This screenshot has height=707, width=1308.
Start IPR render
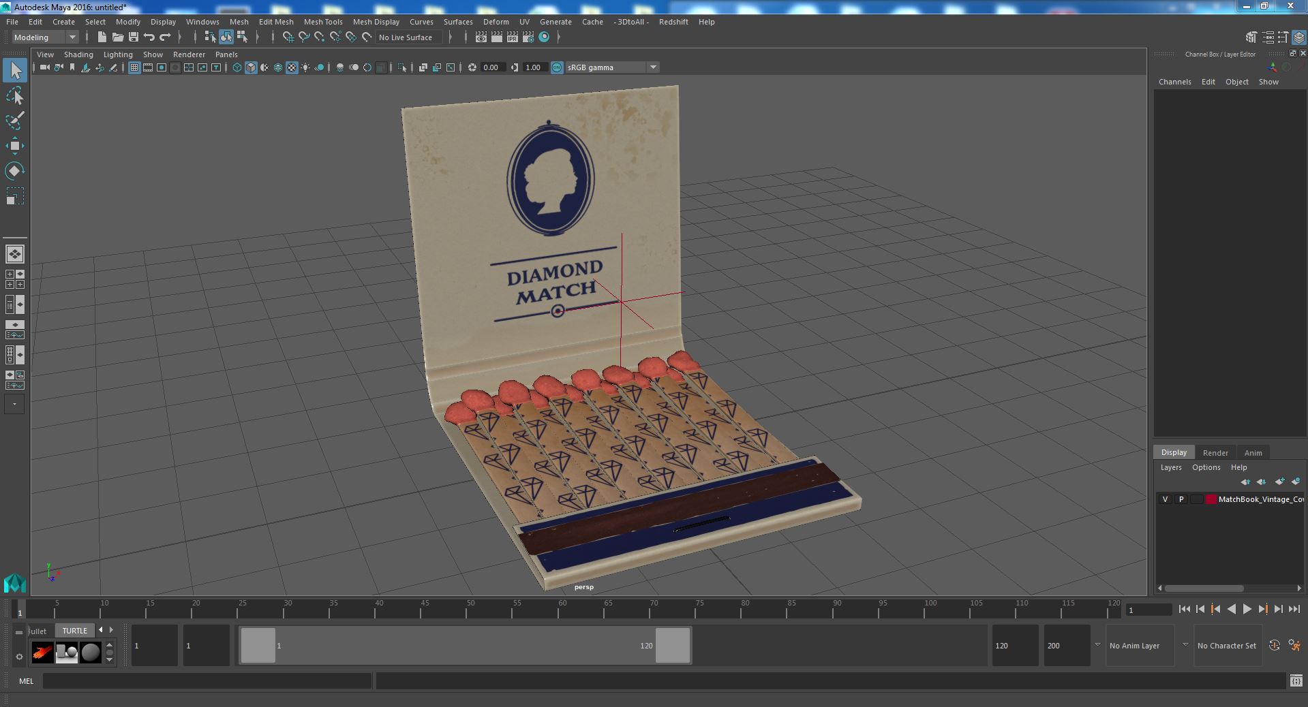(513, 37)
